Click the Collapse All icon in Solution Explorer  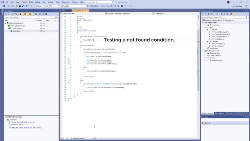(224, 14)
